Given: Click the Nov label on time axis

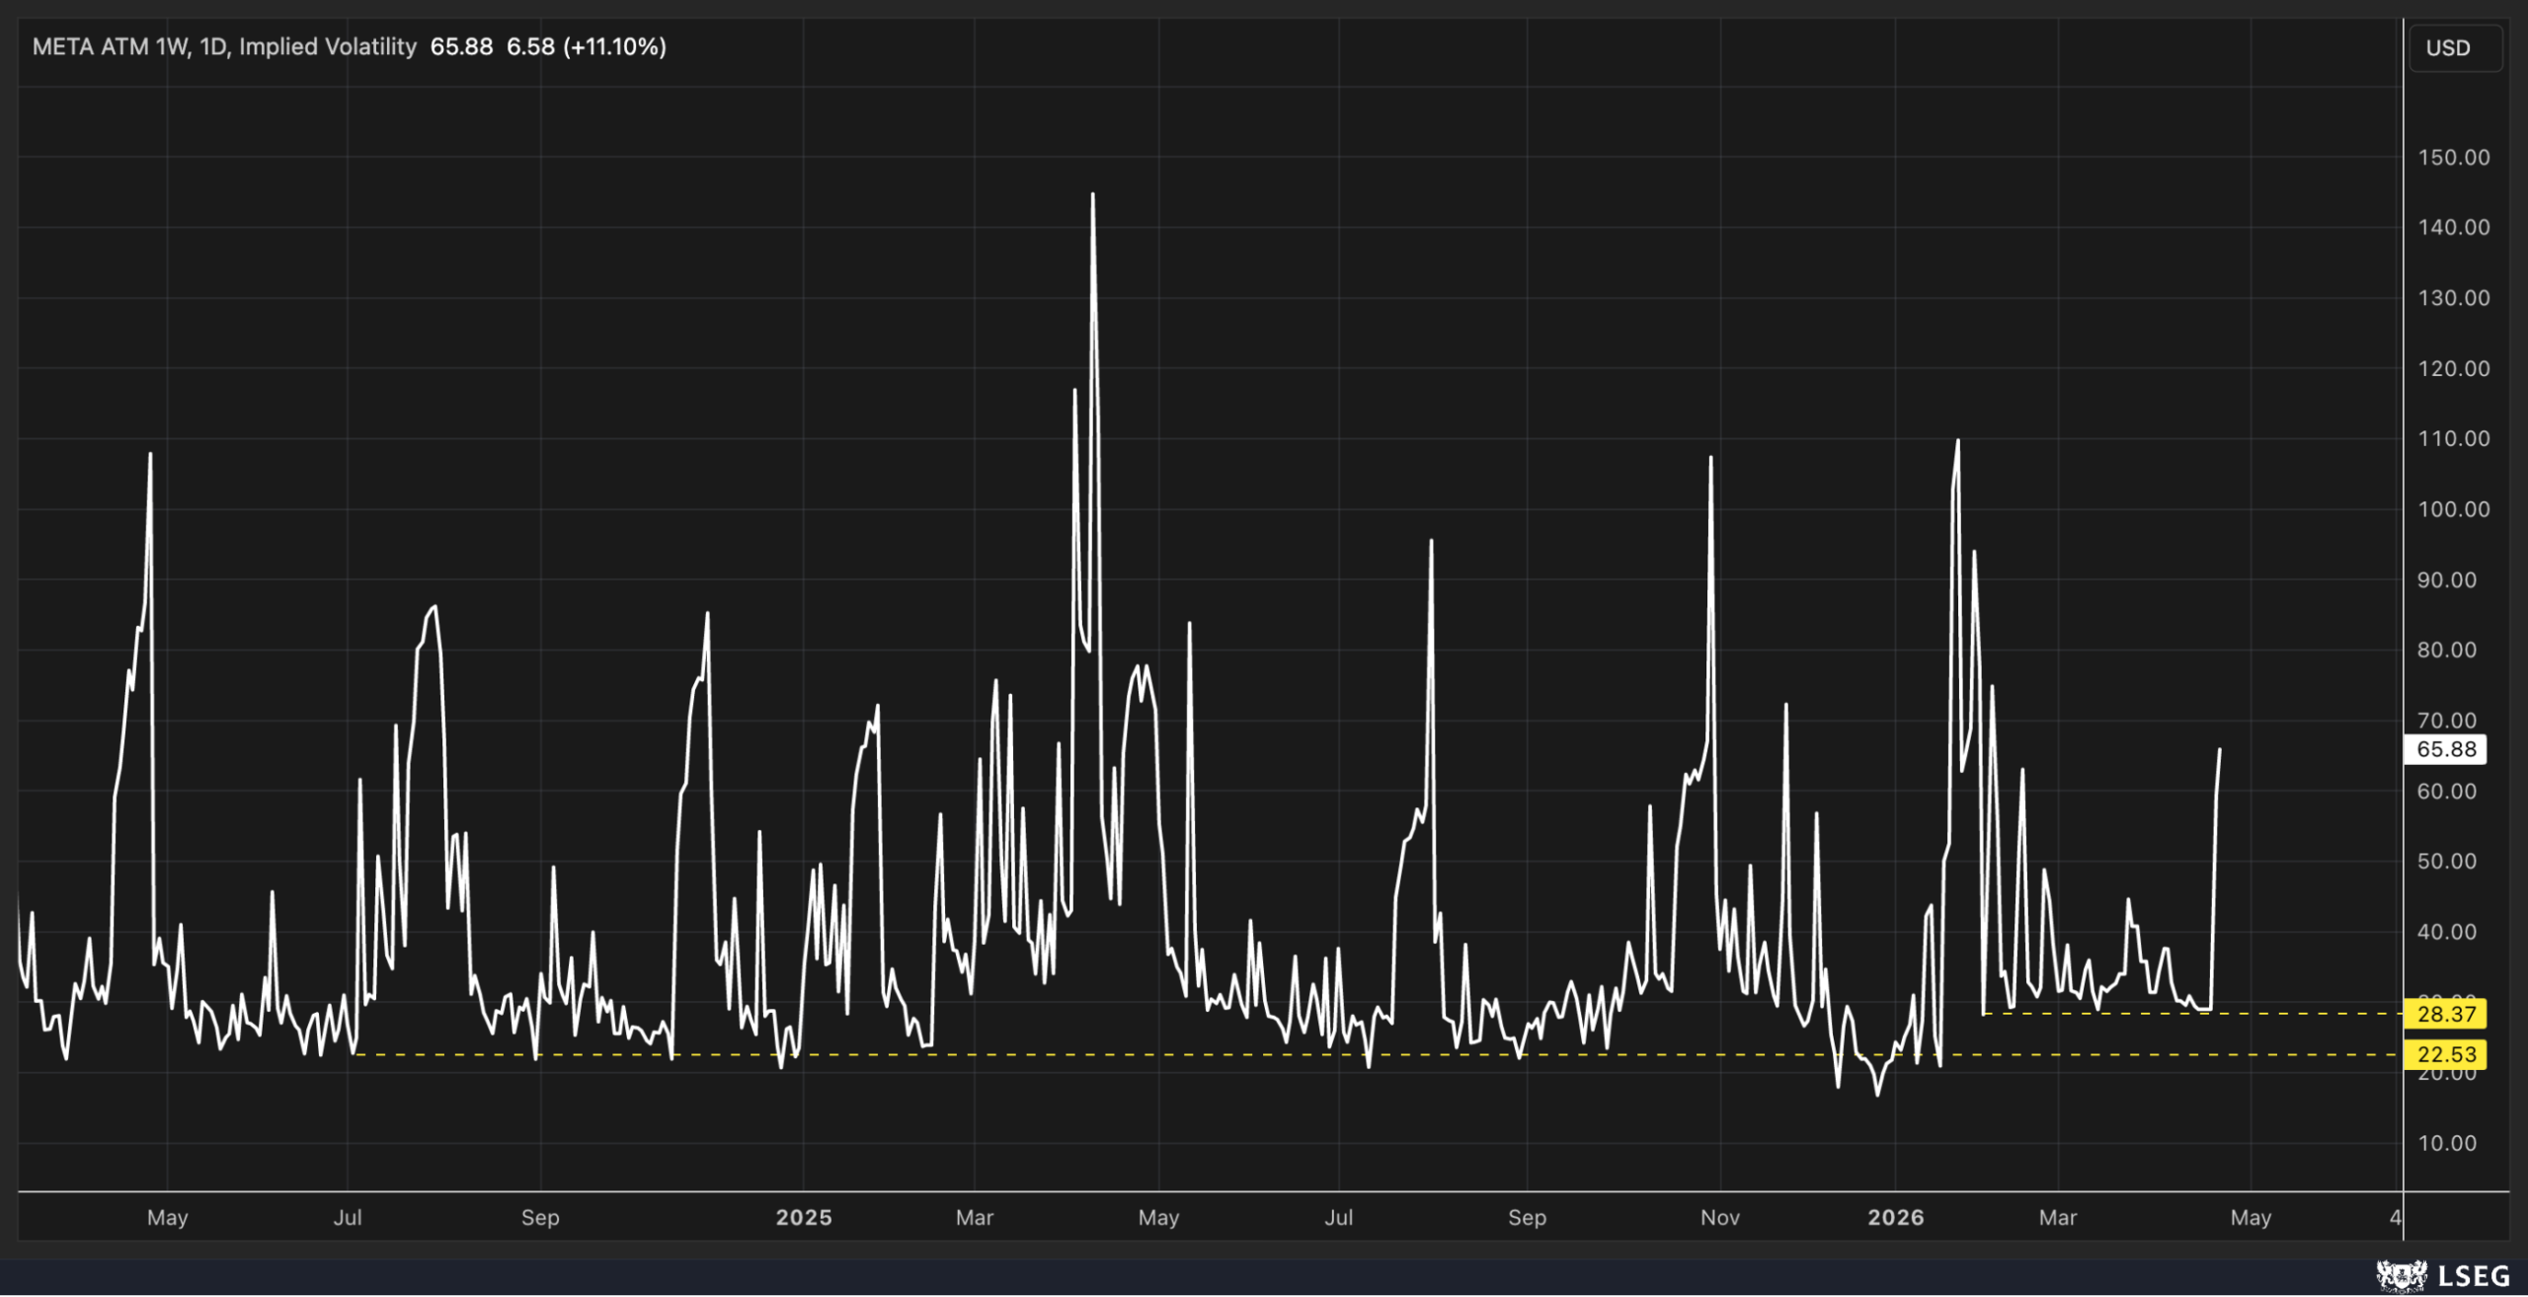Looking at the screenshot, I should [1720, 1217].
